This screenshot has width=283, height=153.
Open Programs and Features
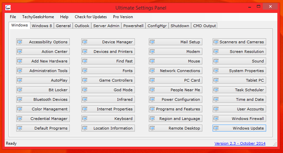tap(175, 109)
